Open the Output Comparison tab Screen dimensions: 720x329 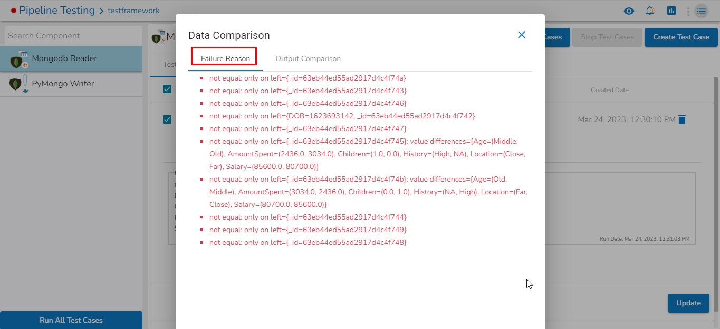[x=308, y=58]
